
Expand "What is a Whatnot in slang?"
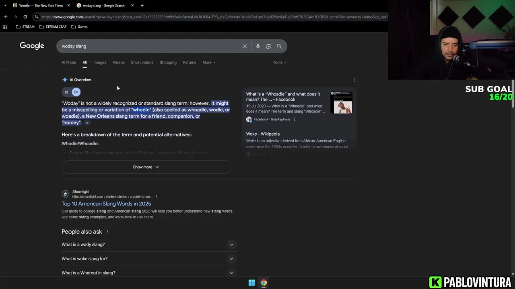pyautogui.click(x=149, y=273)
